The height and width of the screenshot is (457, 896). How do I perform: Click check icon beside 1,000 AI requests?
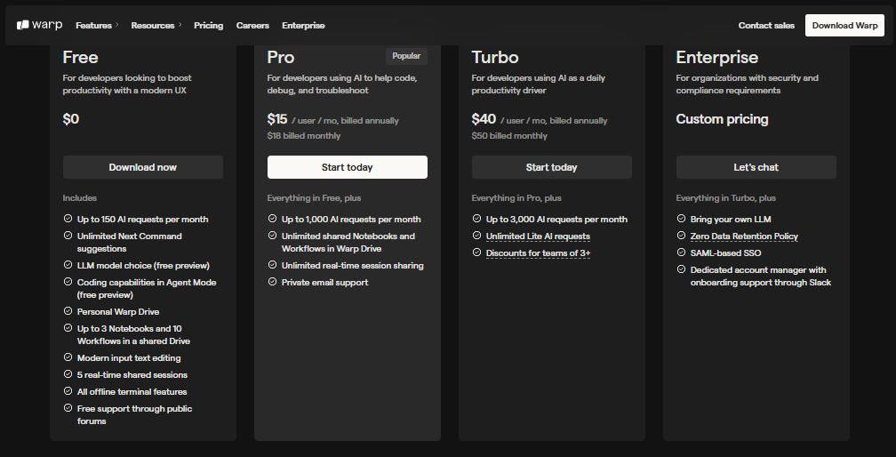(x=273, y=218)
